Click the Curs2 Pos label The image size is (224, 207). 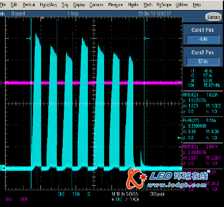[203, 53]
